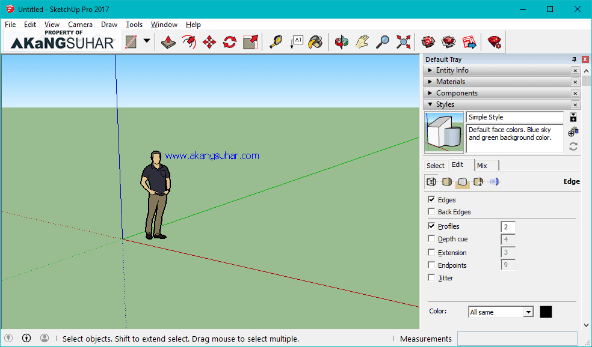Image resolution: width=592 pixels, height=347 pixels.
Task: Select the Push/Pull tool
Action: click(168, 42)
